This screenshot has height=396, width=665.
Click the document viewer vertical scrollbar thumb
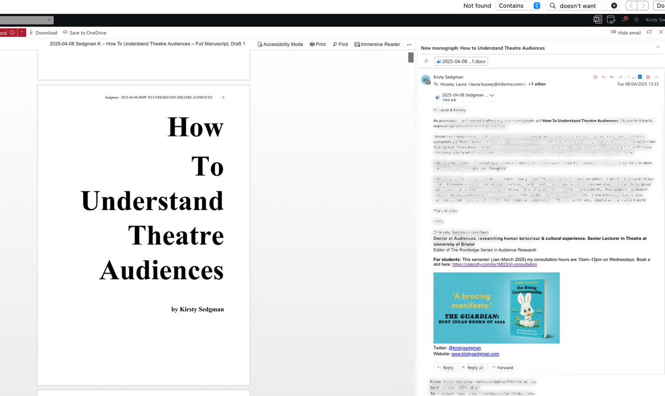coord(411,57)
